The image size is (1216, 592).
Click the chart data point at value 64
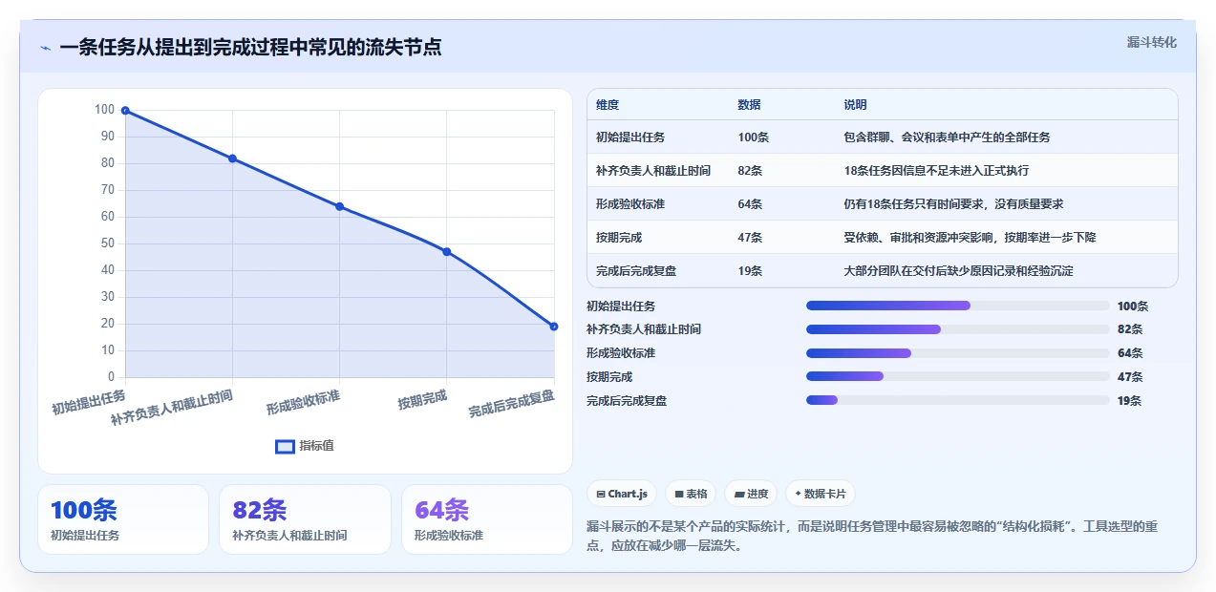pos(339,206)
